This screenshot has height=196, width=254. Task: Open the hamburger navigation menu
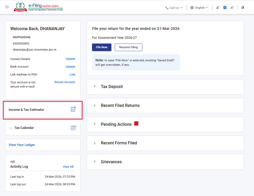pos(7,7)
